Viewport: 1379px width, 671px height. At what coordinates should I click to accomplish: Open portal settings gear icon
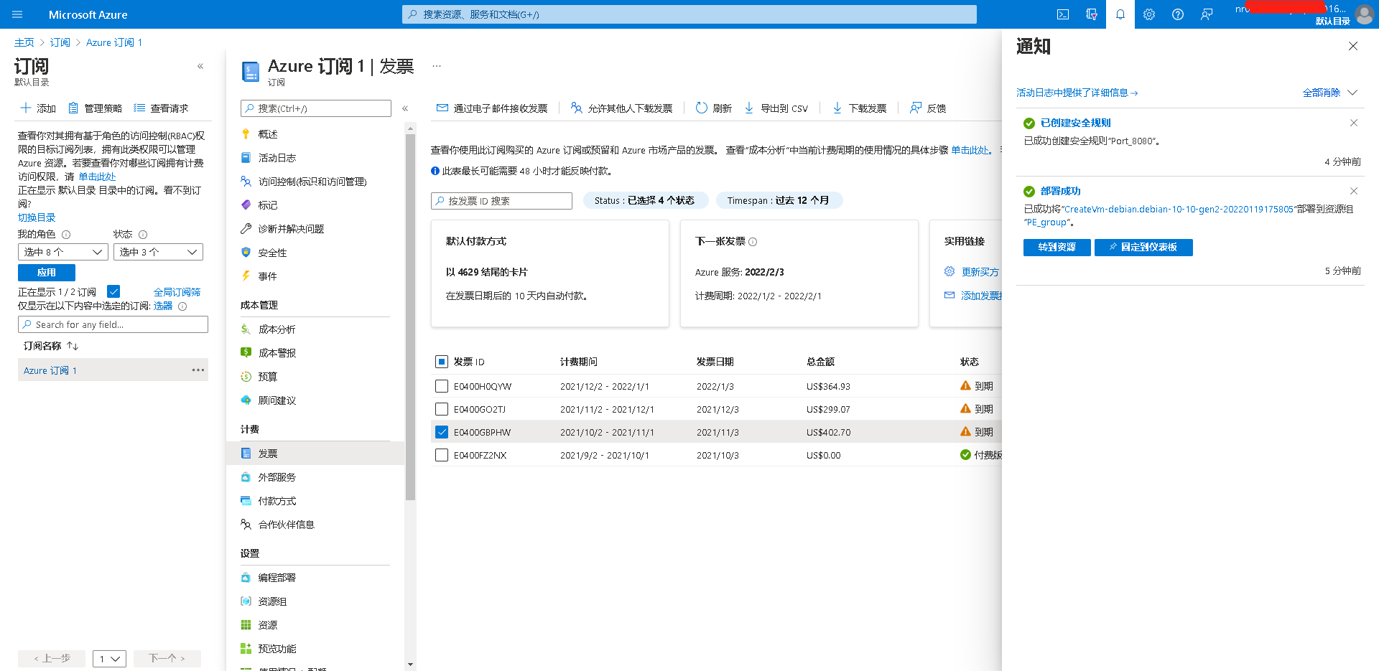[x=1149, y=14]
